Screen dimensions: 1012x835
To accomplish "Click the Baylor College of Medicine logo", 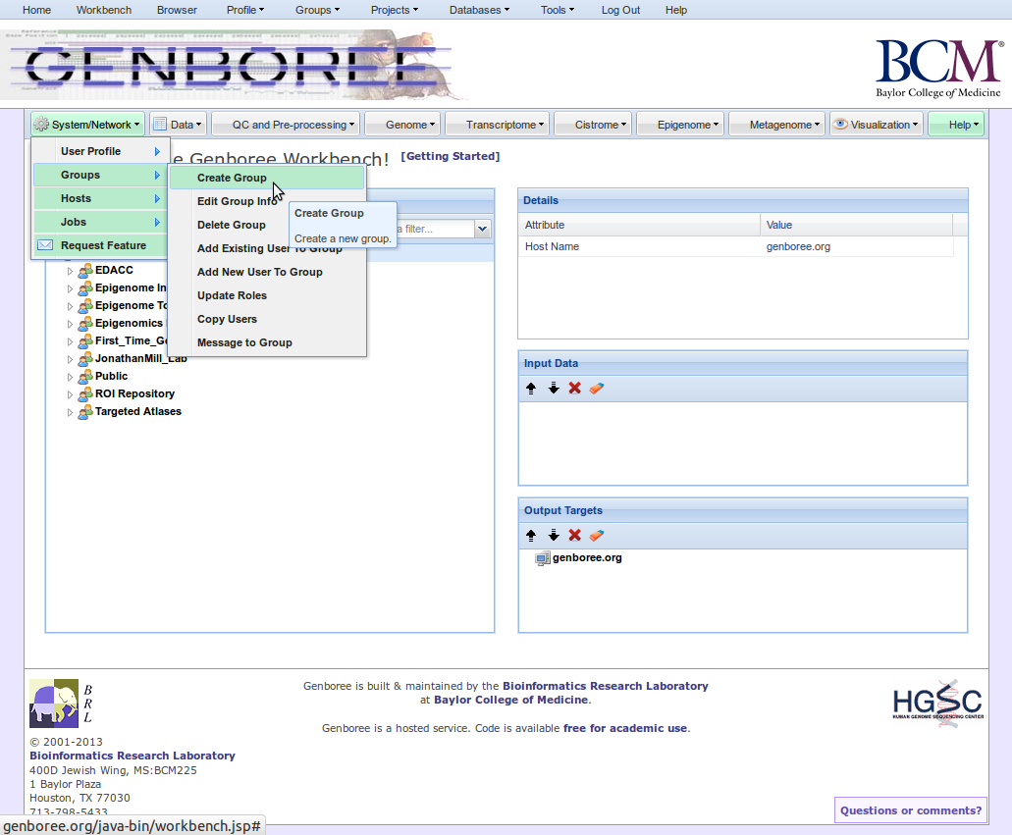I will [937, 68].
